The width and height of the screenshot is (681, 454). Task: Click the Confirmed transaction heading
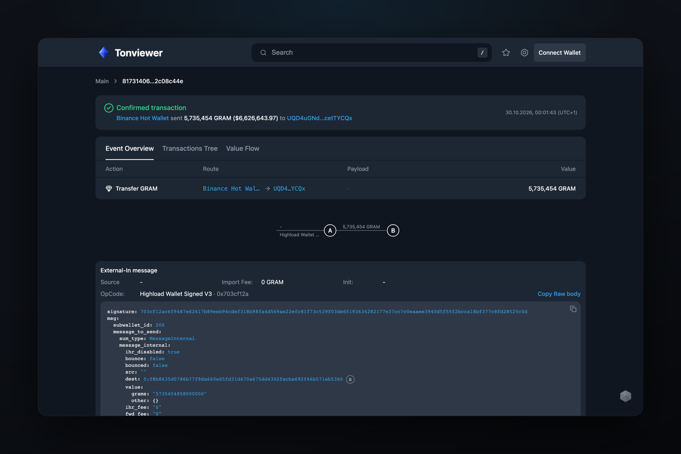[x=151, y=108]
